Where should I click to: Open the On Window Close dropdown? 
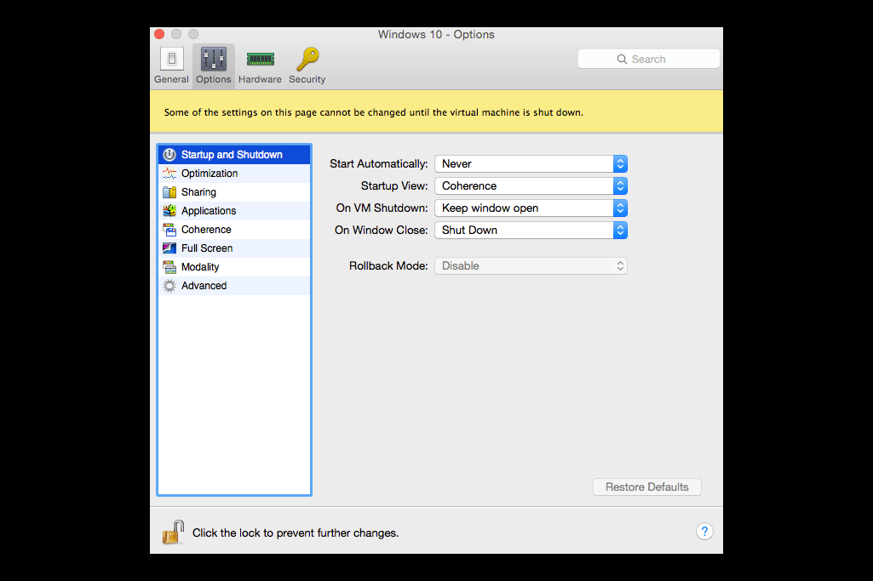click(531, 231)
